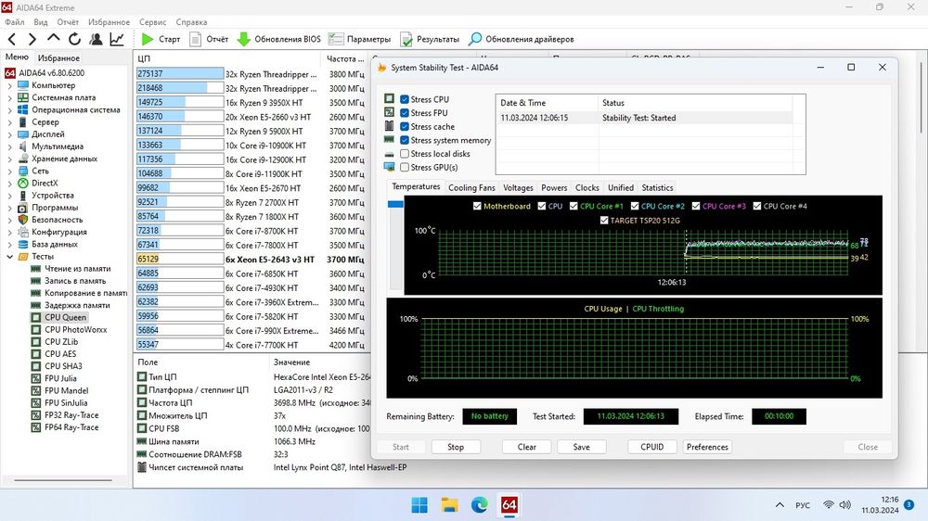This screenshot has height=521, width=928.
Task: Collapse the Тесты tree node
Action: point(9,257)
